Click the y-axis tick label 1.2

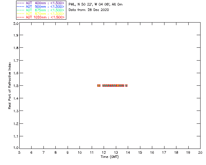click(16, 124)
